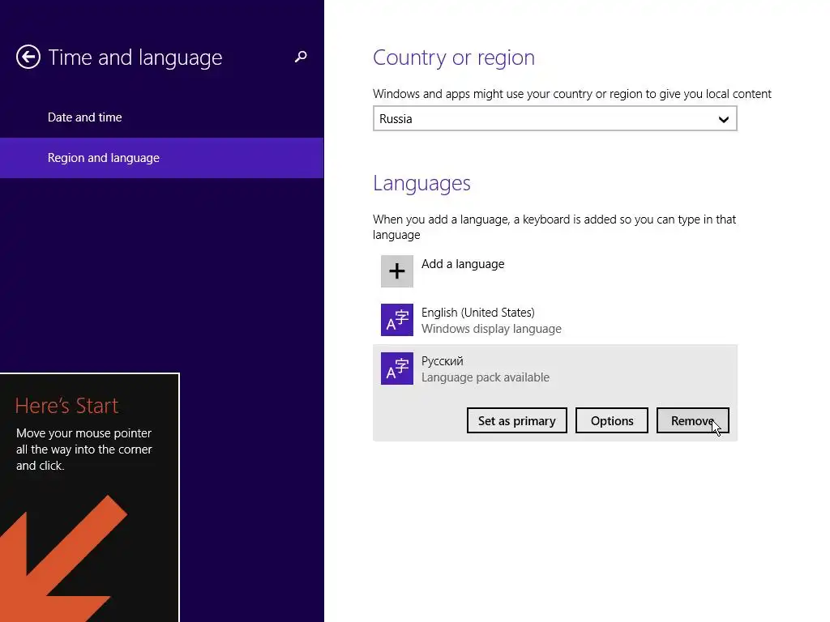Click the Windows display language subtitle
The width and height of the screenshot is (830, 622).
[x=491, y=329]
